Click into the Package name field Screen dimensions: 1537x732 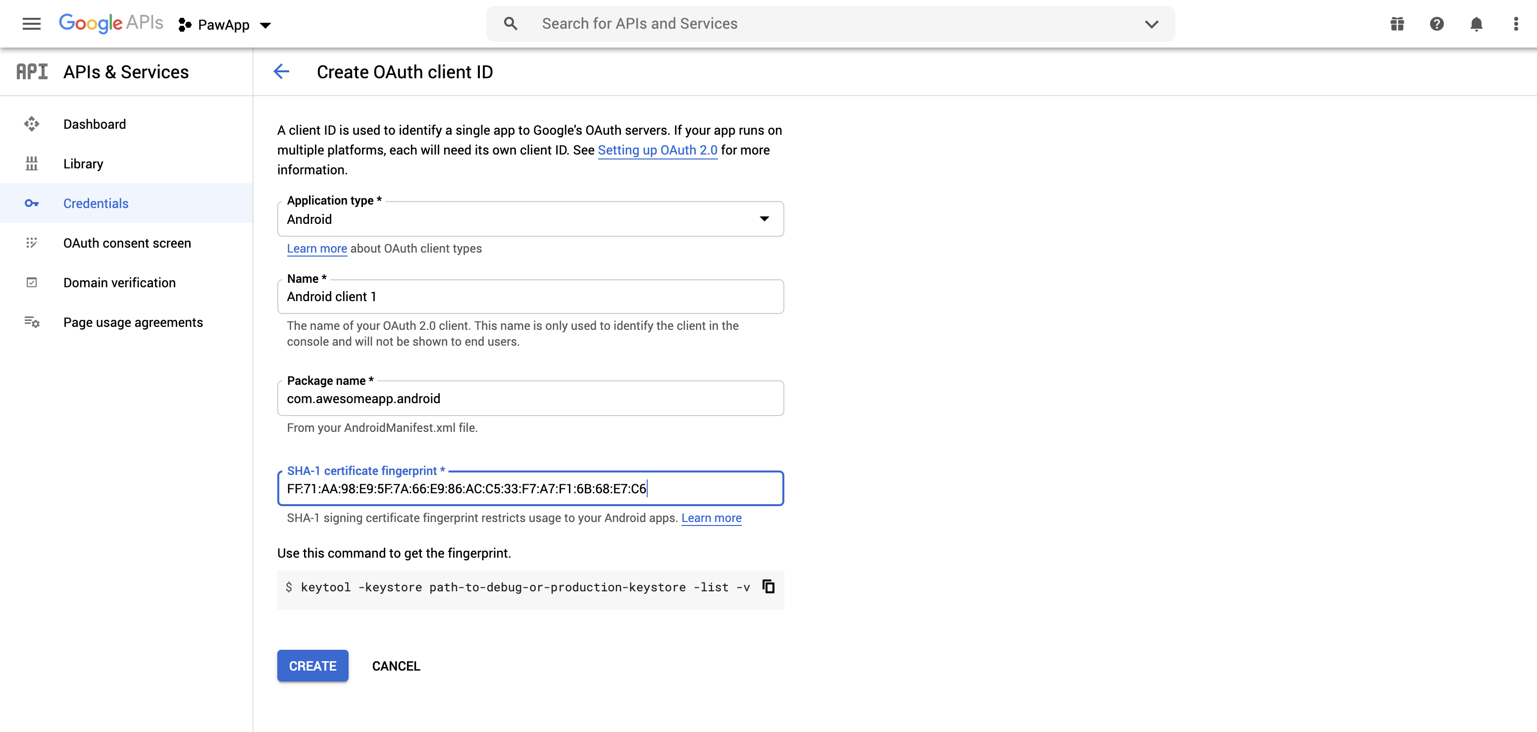click(530, 399)
